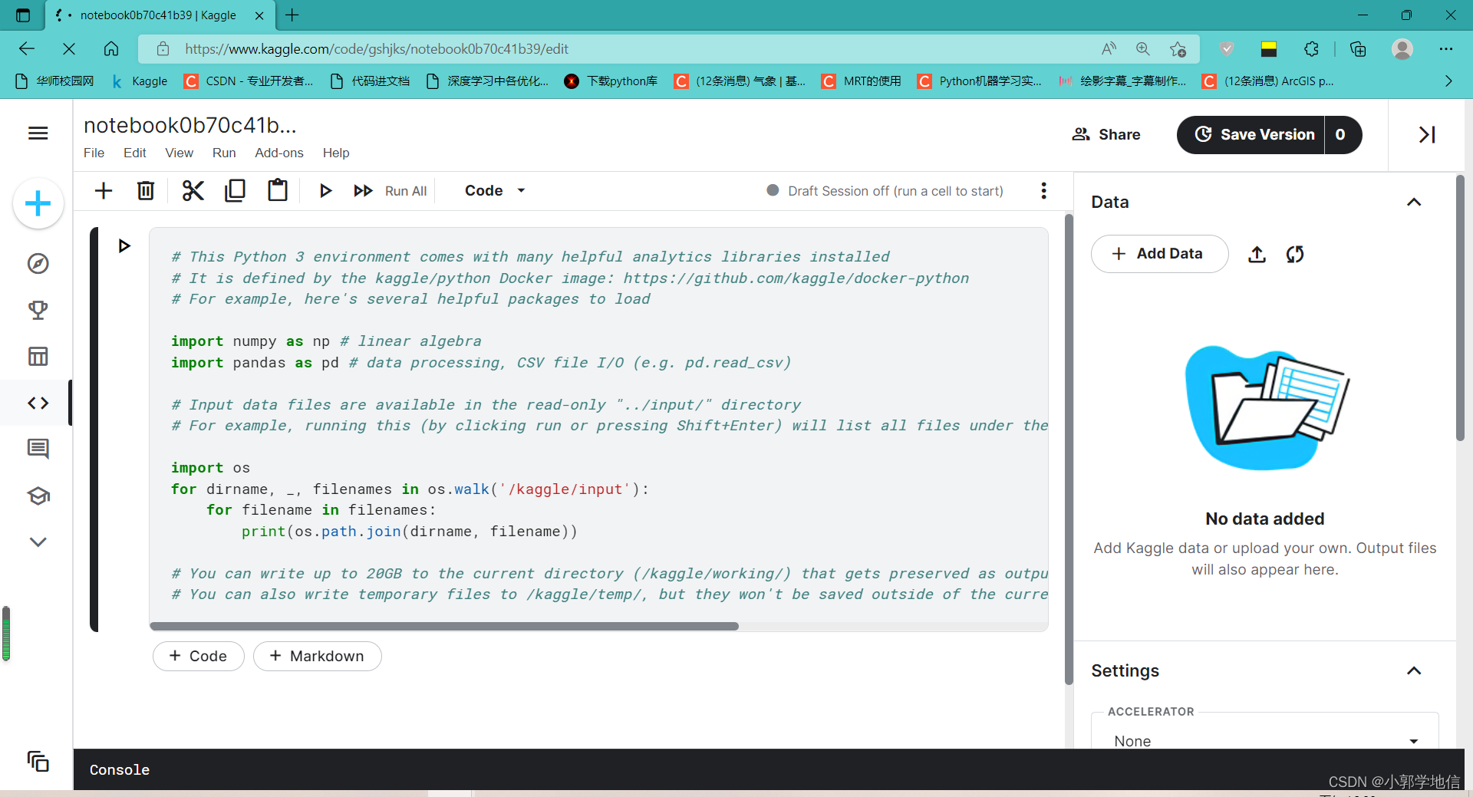The width and height of the screenshot is (1473, 797).
Task: Open the Learn graduation cap icon
Action: [38, 496]
